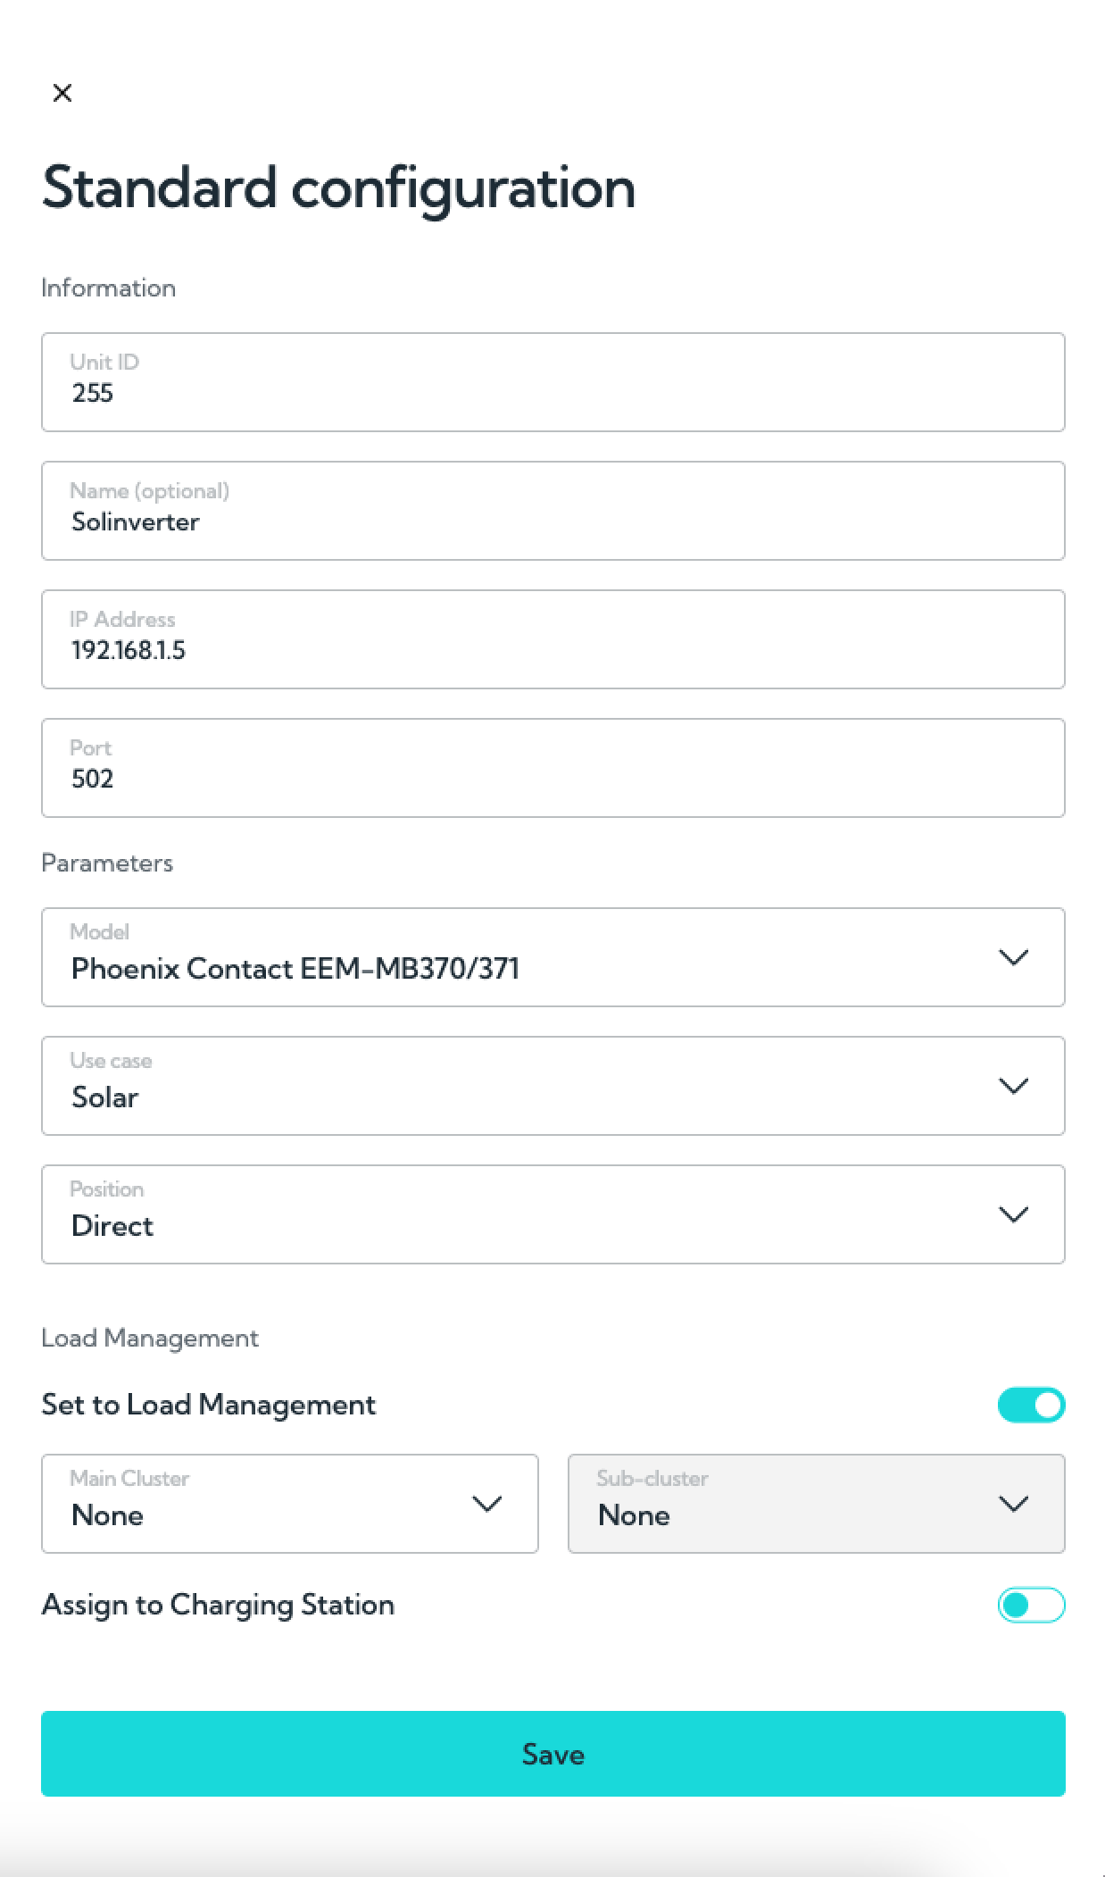The width and height of the screenshot is (1105, 1877).
Task: Click the Set to Load Management label
Action: point(209,1405)
